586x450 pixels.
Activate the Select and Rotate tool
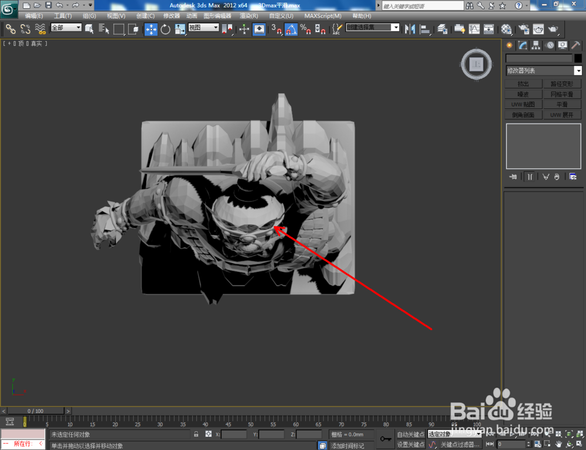165,29
